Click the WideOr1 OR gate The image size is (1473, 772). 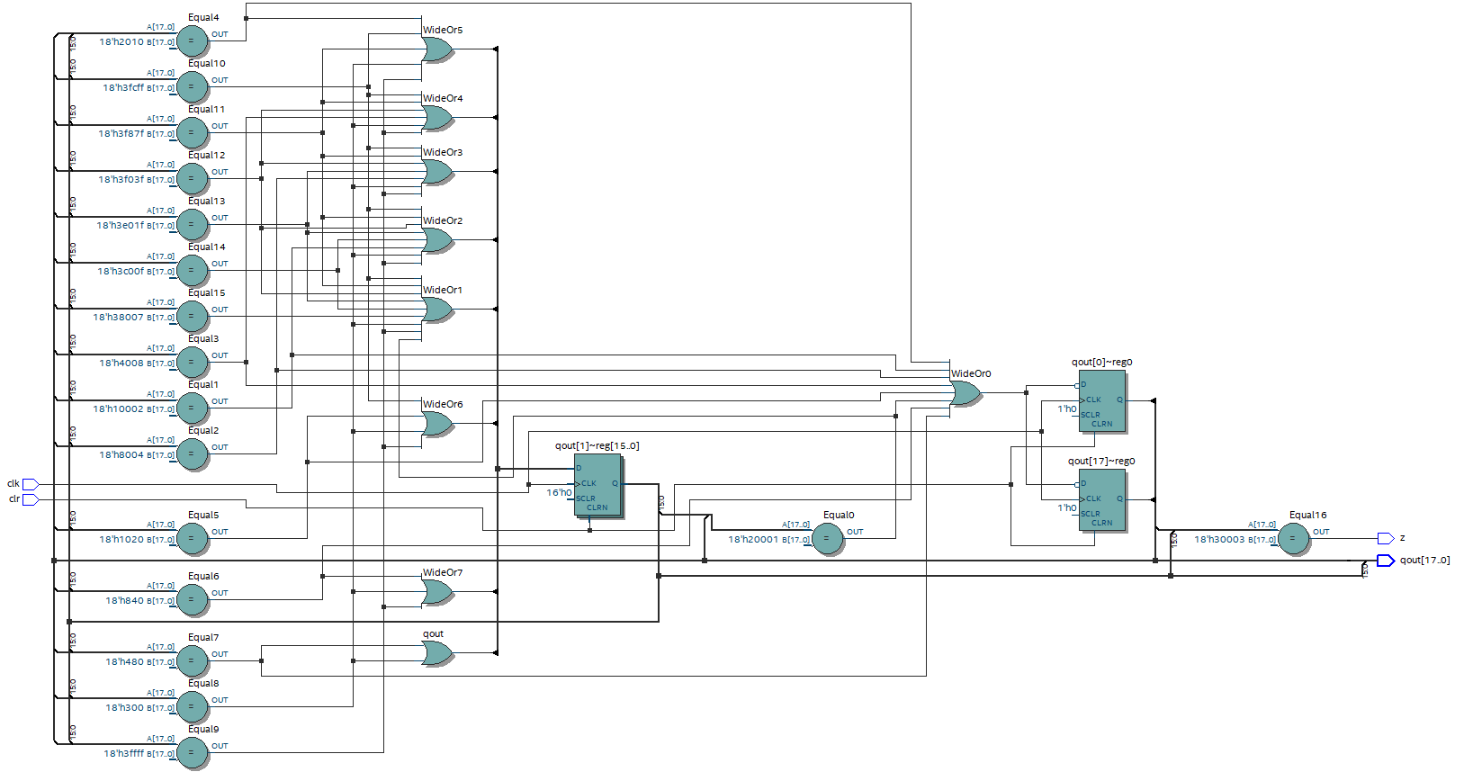point(437,310)
